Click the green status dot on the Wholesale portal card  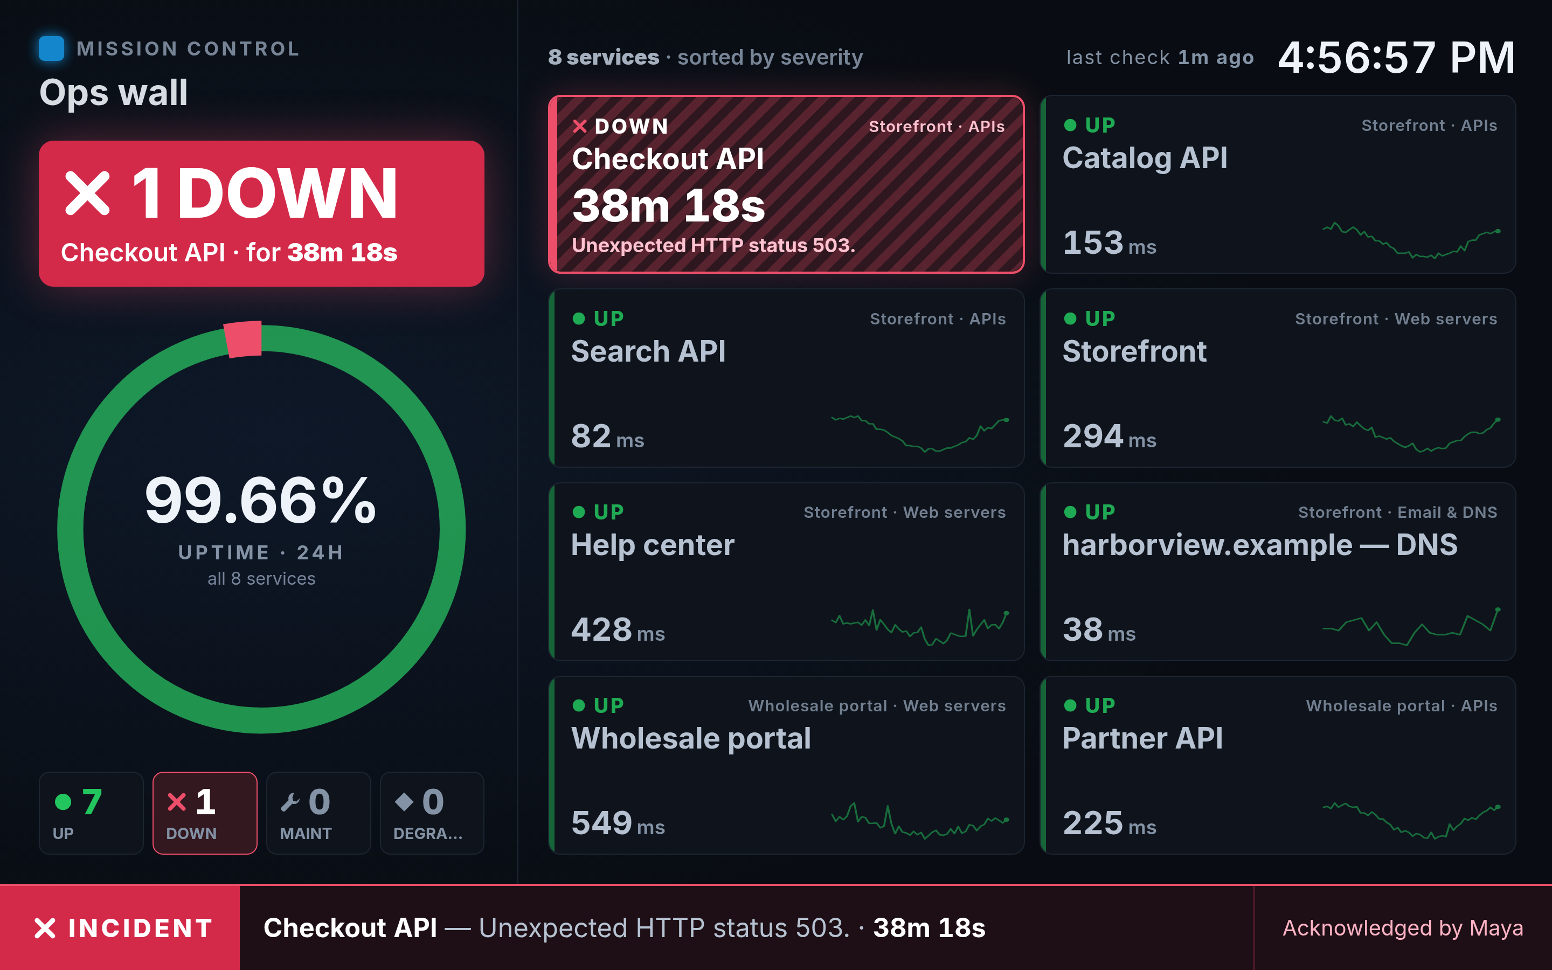(x=578, y=706)
